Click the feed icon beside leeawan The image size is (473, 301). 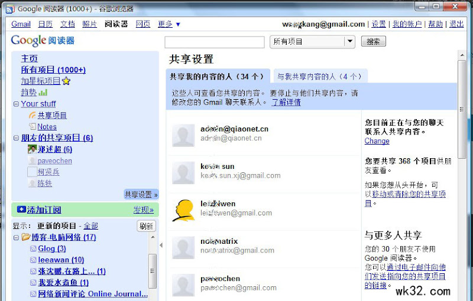pos(33,260)
